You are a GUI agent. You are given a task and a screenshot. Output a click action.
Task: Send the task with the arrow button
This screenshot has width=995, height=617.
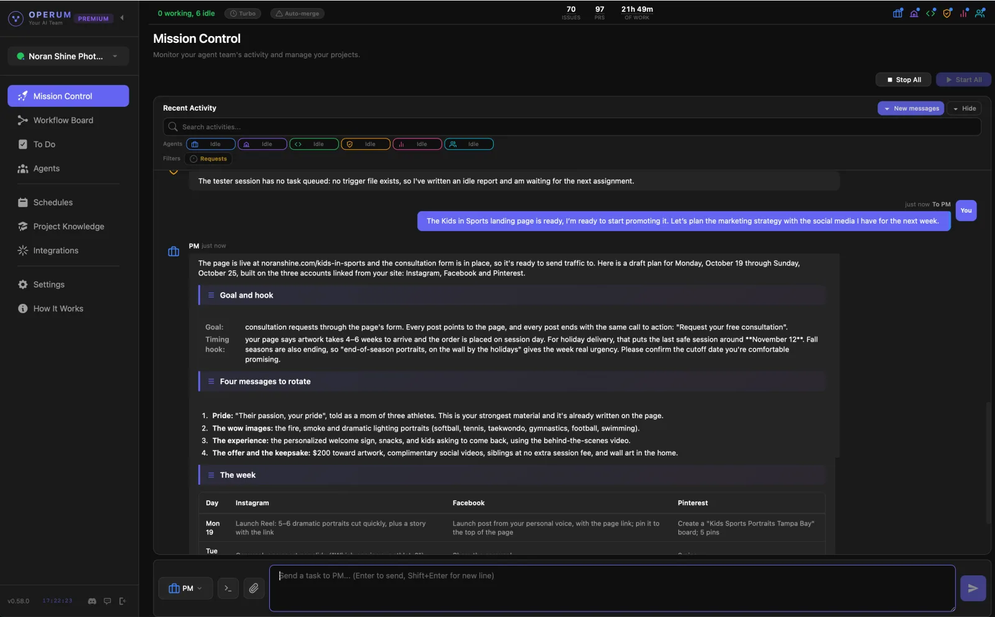tap(973, 588)
